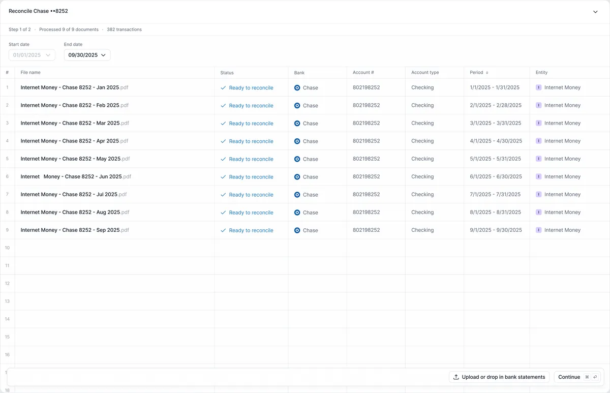This screenshot has height=393, width=610.
Task: Select file Internet Money - Chase 8252 - Aug 2025.pdf
Action: coord(75,212)
